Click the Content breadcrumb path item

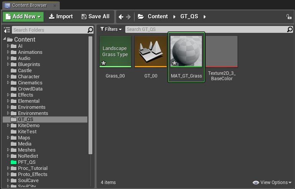pyautogui.click(x=158, y=16)
